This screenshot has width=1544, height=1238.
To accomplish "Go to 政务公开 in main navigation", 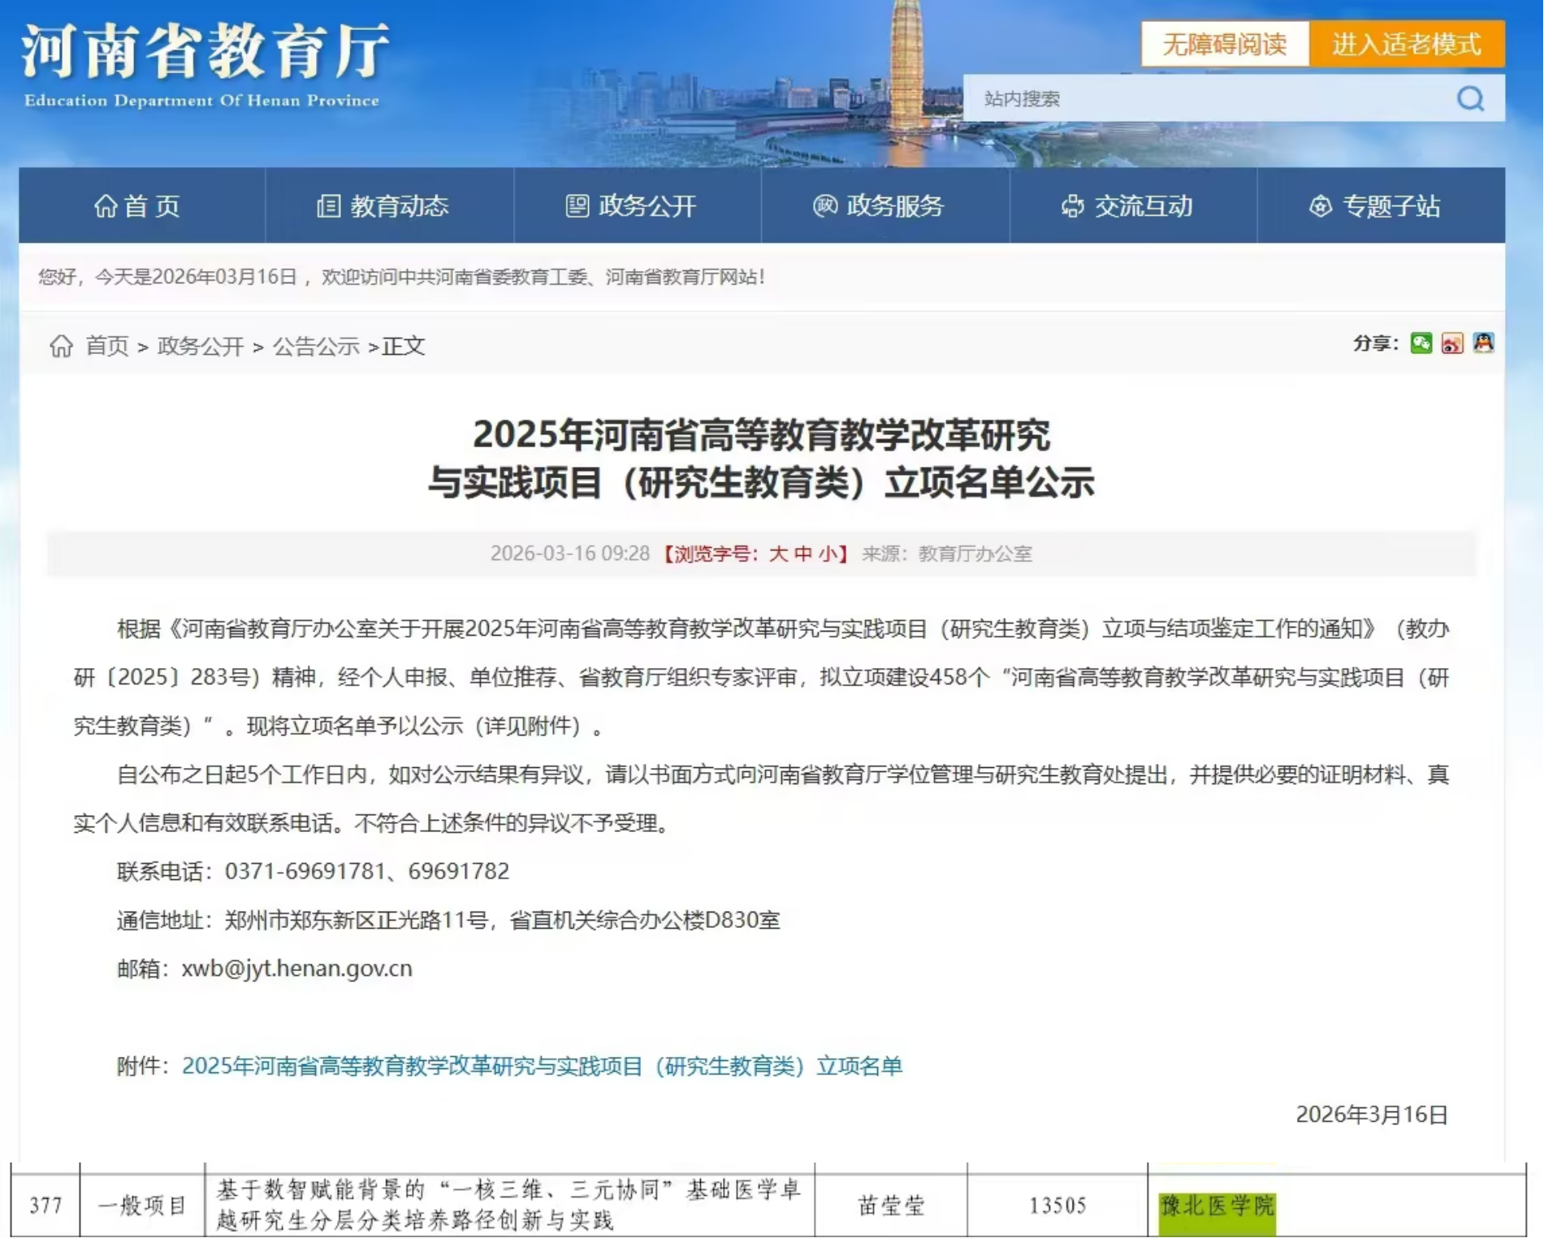I will click(x=632, y=206).
